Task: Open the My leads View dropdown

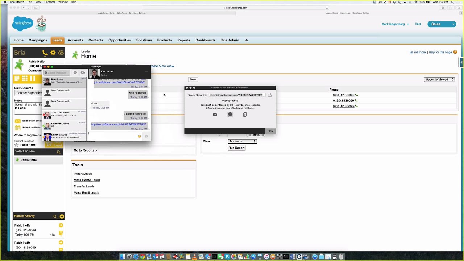Action: (x=242, y=141)
